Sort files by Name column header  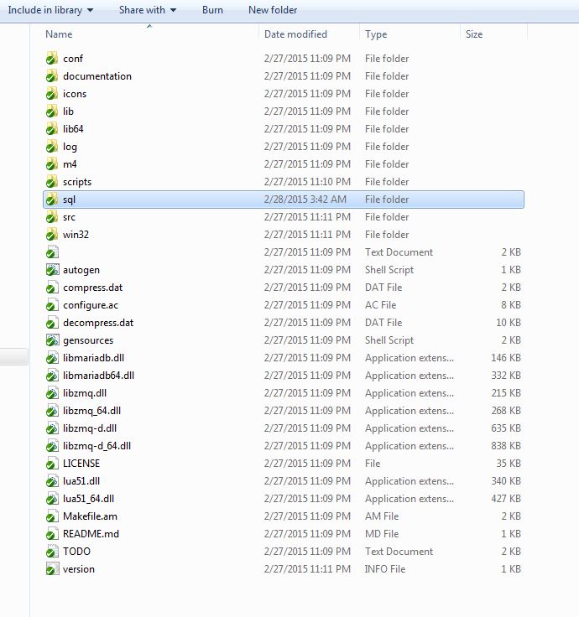point(59,34)
